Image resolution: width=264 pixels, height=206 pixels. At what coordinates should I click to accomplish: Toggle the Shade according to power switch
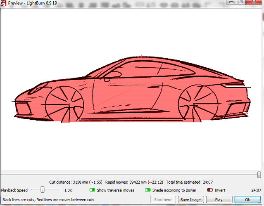pos(147,190)
